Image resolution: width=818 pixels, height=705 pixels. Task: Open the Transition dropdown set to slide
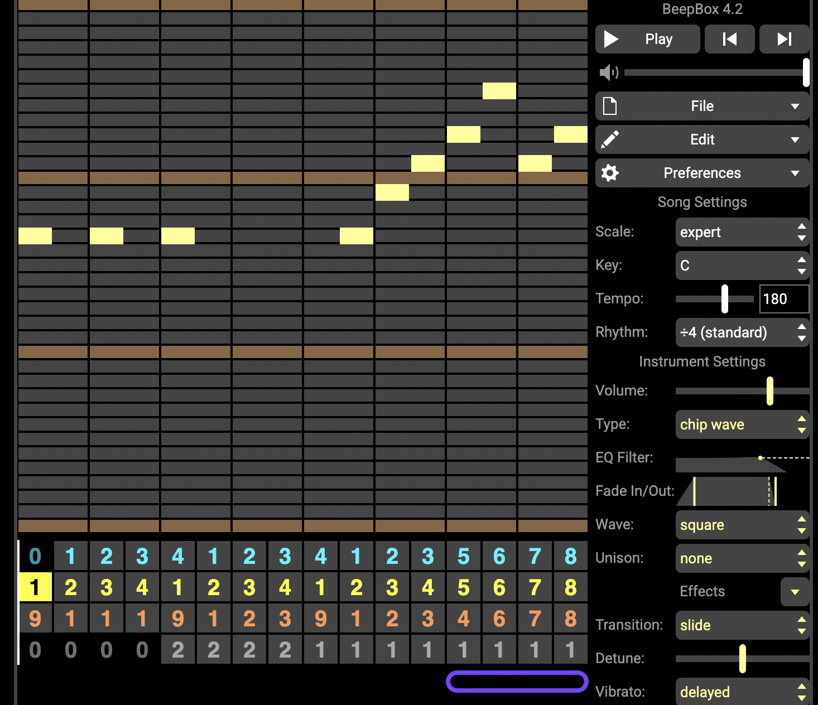[742, 625]
